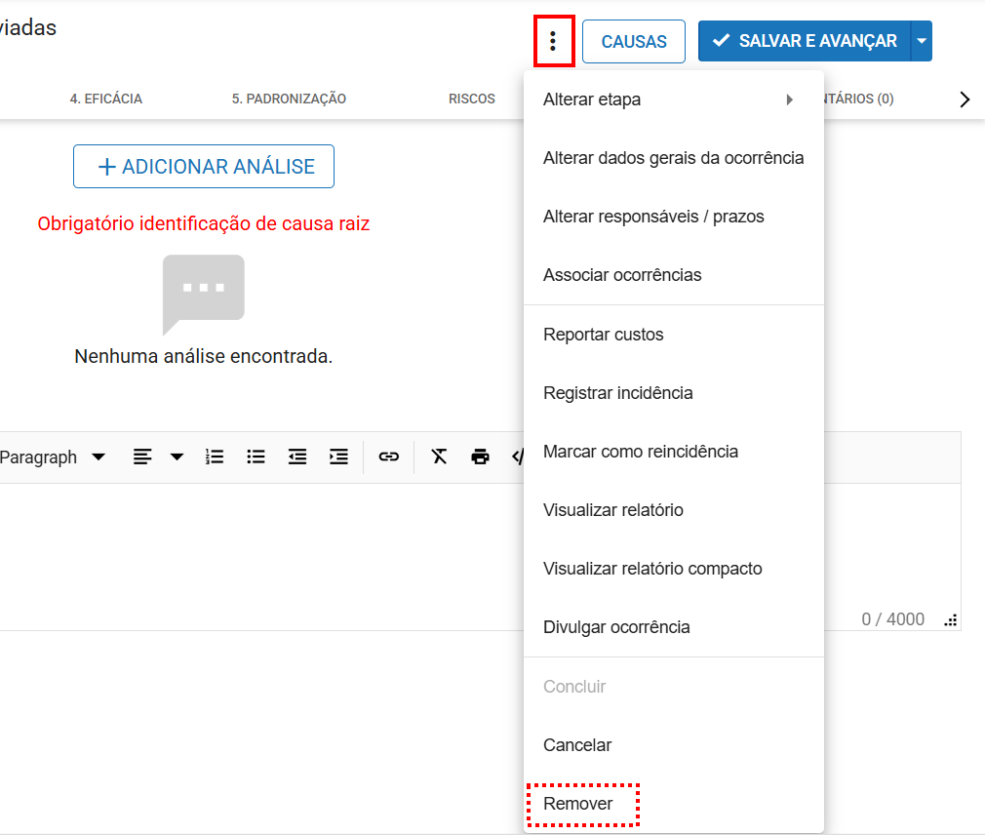Image resolution: width=985 pixels, height=835 pixels.
Task: Expand the Salvar e Avançar dropdown arrow
Action: click(x=922, y=41)
